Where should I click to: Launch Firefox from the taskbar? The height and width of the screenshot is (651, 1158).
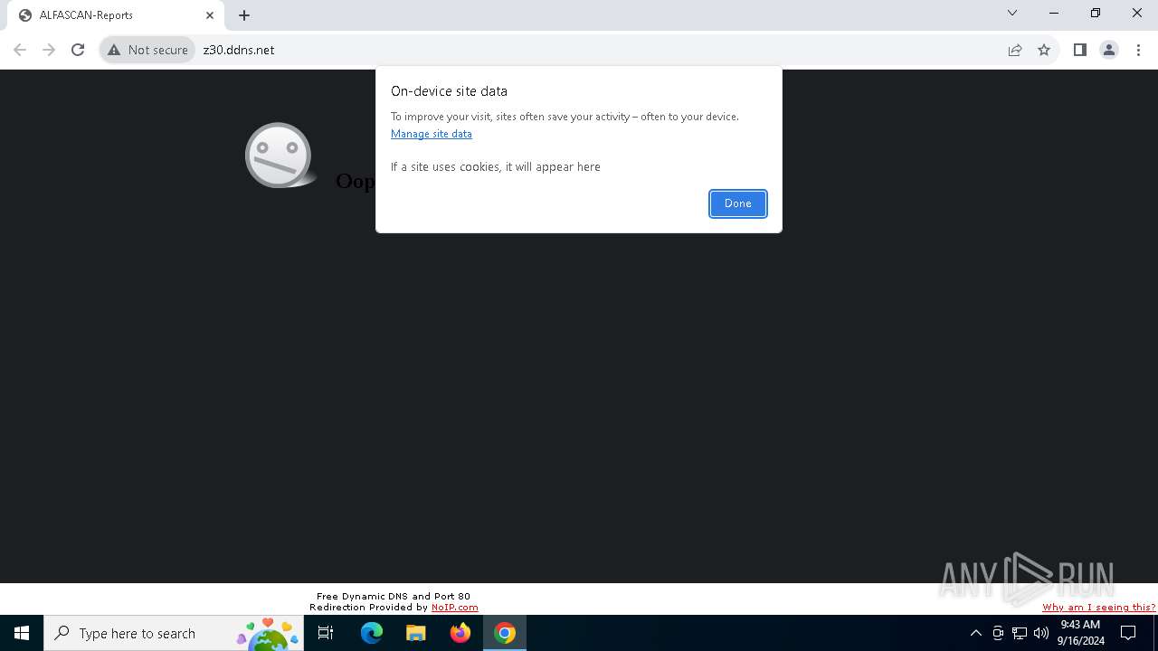pyautogui.click(x=460, y=633)
